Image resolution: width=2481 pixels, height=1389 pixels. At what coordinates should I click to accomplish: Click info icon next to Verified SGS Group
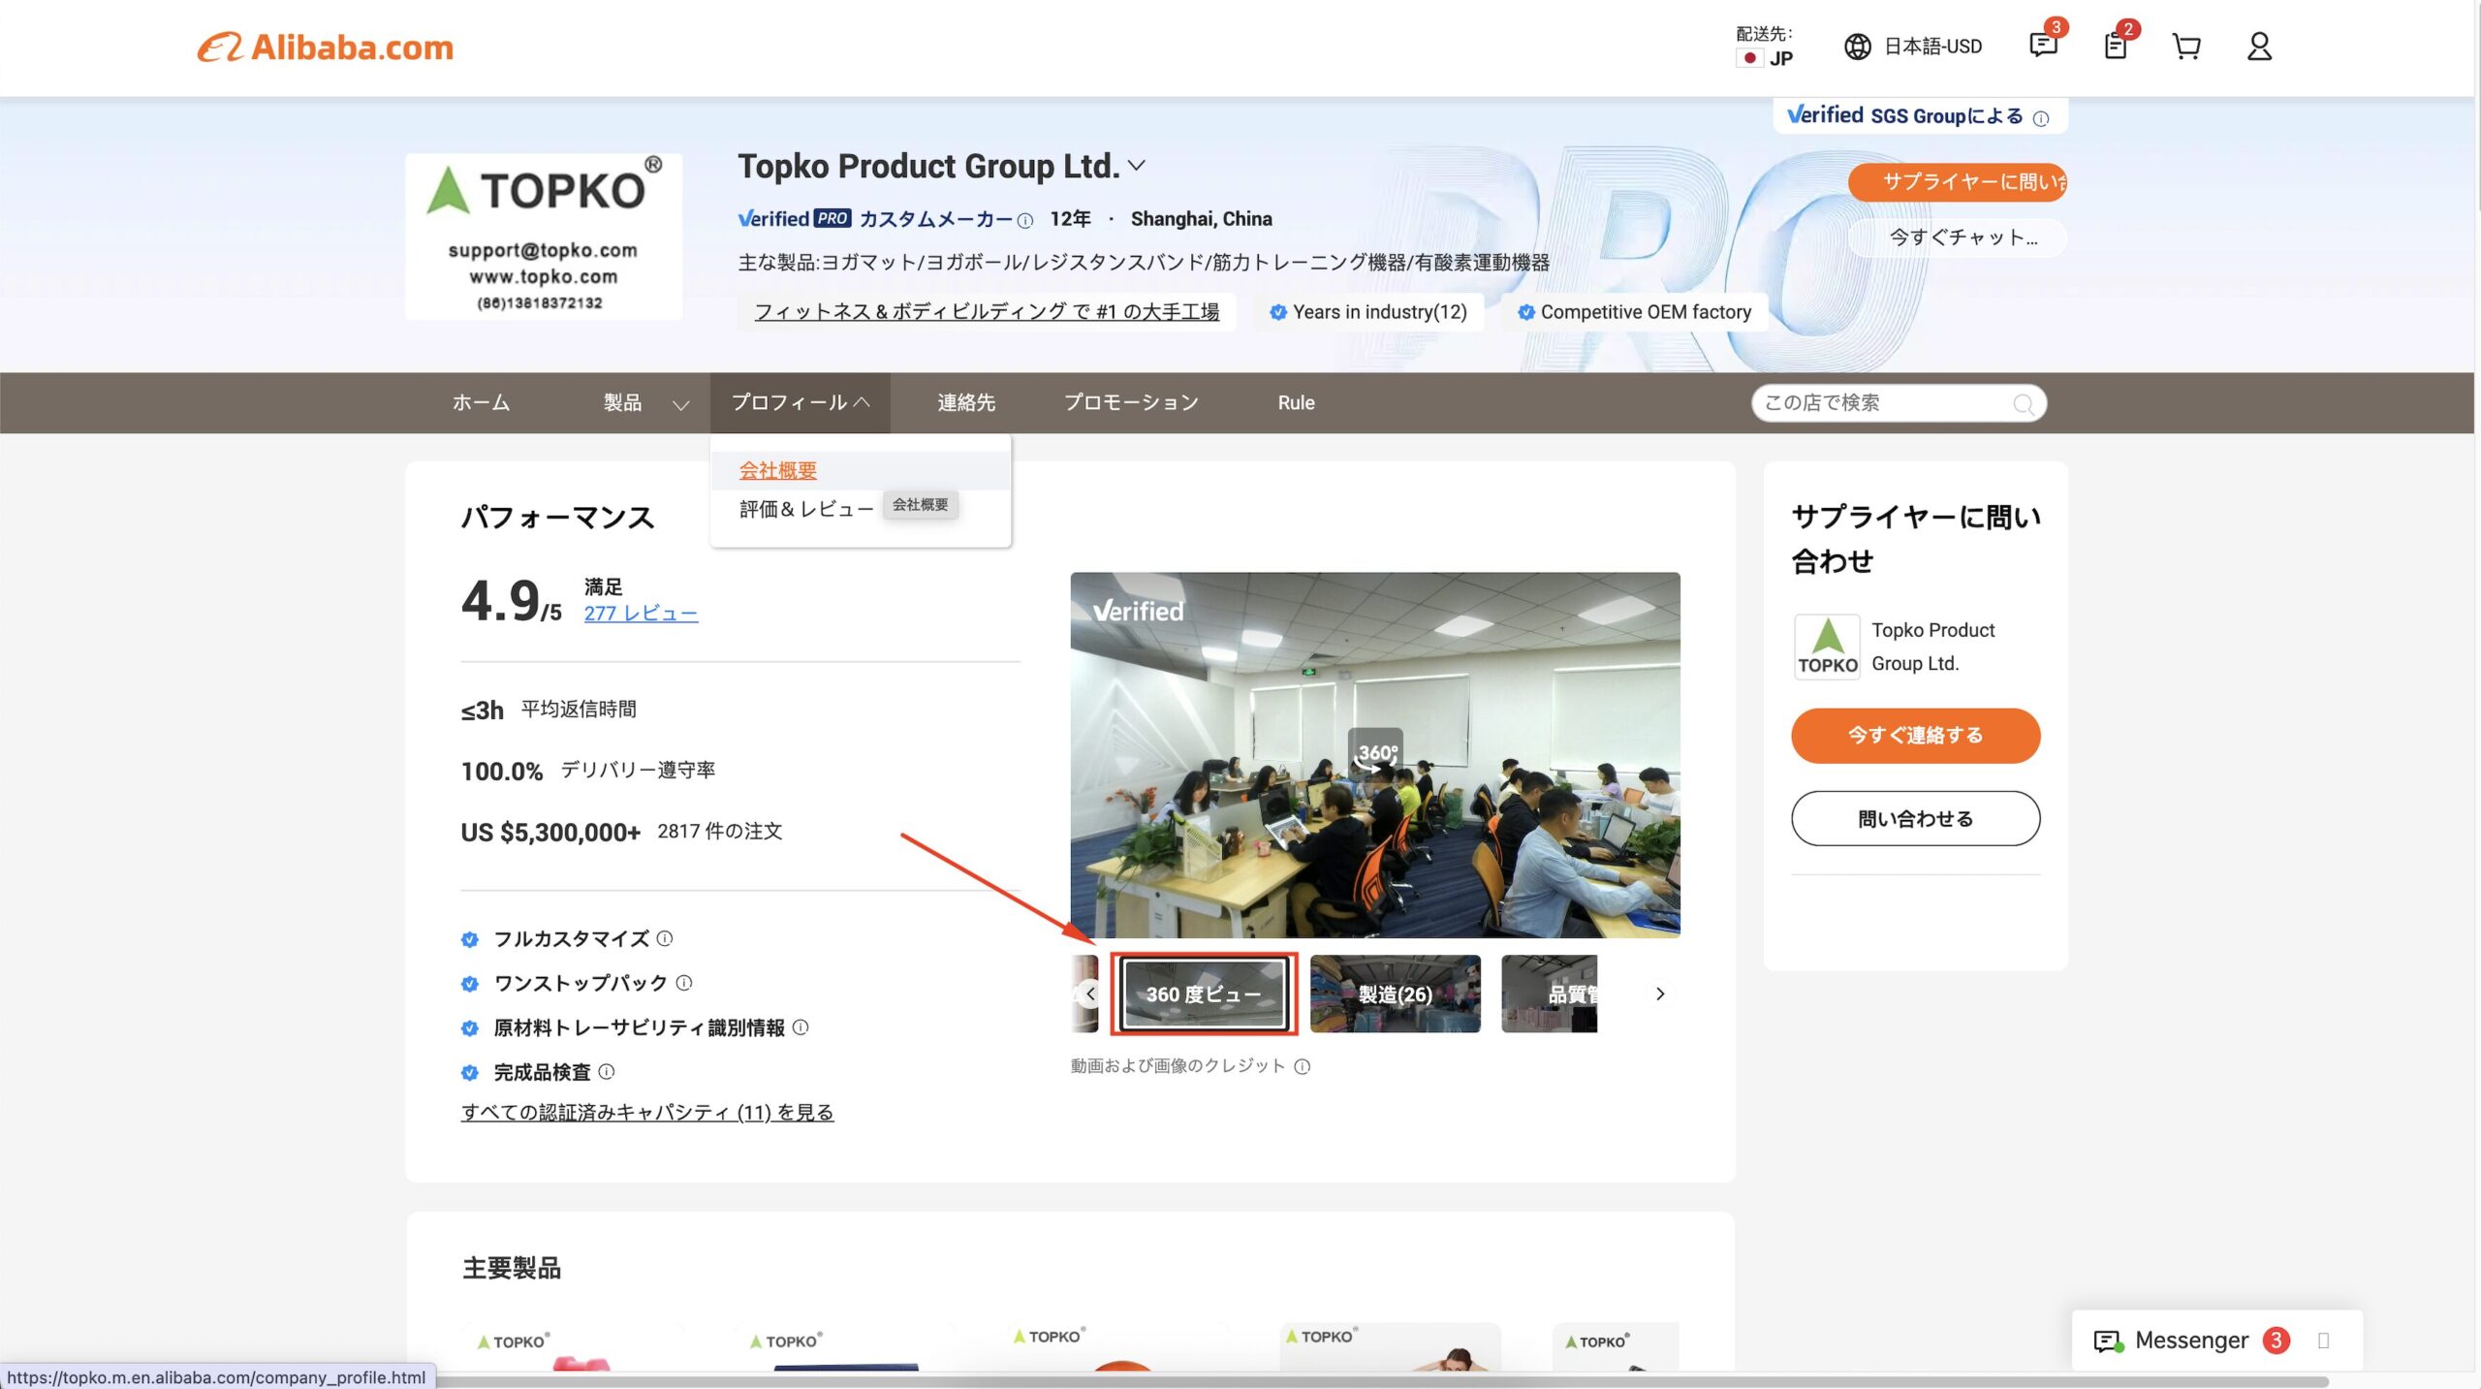point(2041,118)
